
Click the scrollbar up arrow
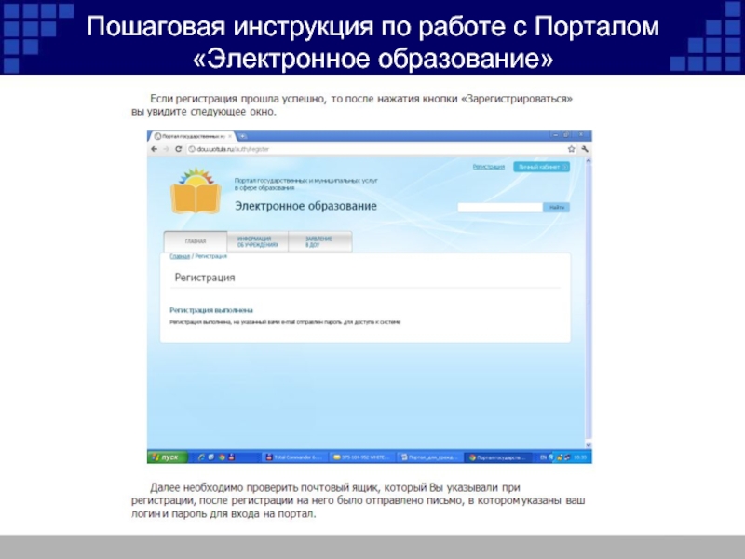click(x=589, y=161)
